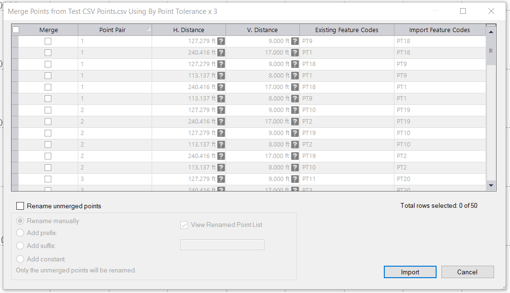Click the sort arrow on the Point Pair header
This screenshot has height=293, width=510.
148,29
